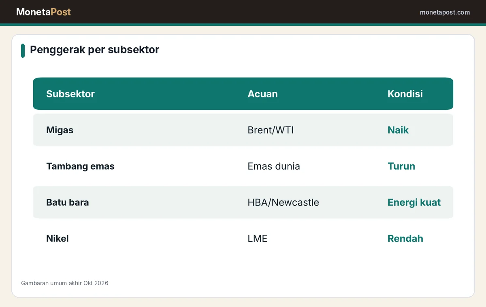The height and width of the screenshot is (307, 486).
Task: Click the Acuan column header
Action: pos(262,94)
